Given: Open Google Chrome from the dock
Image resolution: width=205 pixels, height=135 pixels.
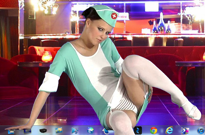Looking at the screenshot, I should (x=153, y=130).
